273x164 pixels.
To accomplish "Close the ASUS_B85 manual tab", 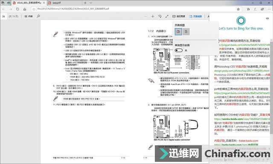I will click(x=44, y=3).
